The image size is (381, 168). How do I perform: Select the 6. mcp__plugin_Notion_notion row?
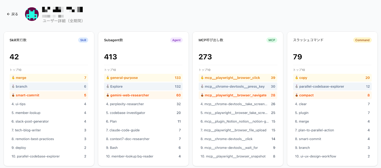coord(238,121)
